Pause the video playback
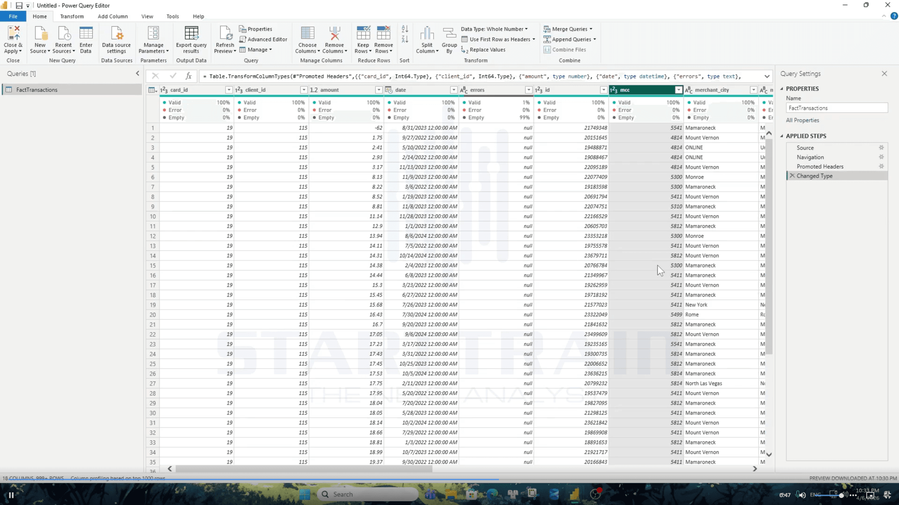 11,495
